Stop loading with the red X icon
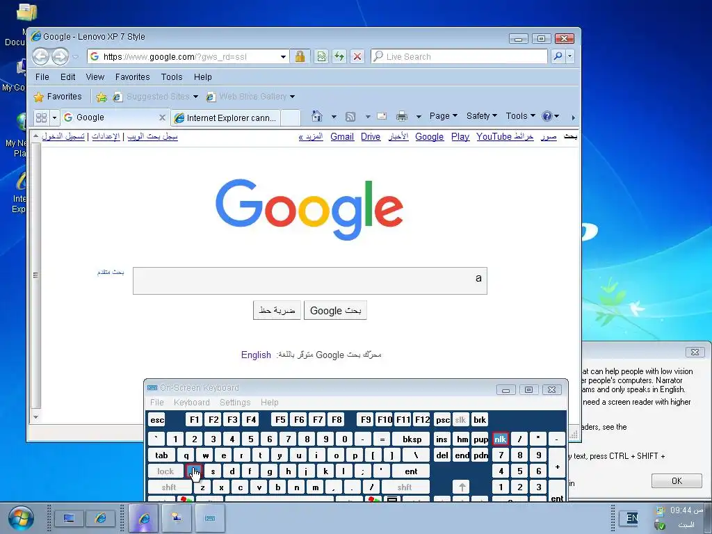The width and height of the screenshot is (712, 534). point(357,56)
